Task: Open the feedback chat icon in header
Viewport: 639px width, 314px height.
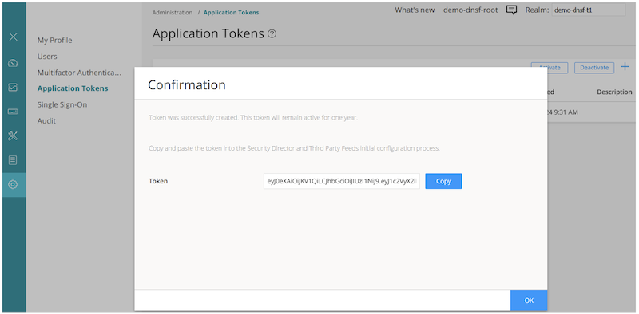Action: click(x=511, y=10)
